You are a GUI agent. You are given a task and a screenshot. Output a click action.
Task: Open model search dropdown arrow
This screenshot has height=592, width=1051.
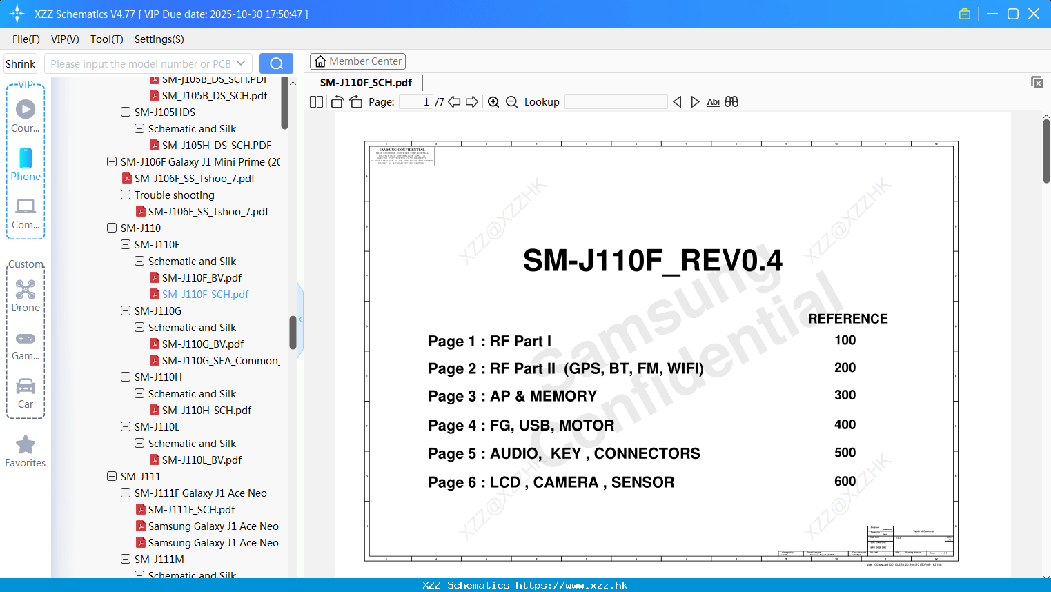[241, 63]
